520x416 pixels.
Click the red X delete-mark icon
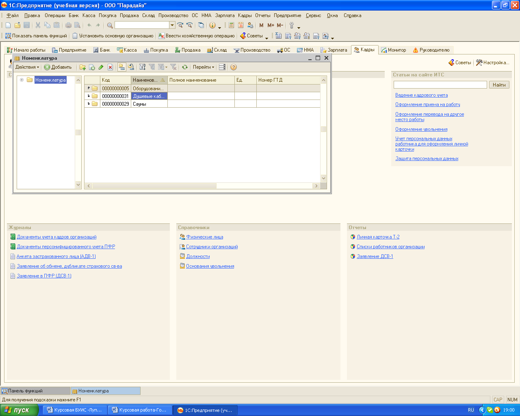[110, 67]
